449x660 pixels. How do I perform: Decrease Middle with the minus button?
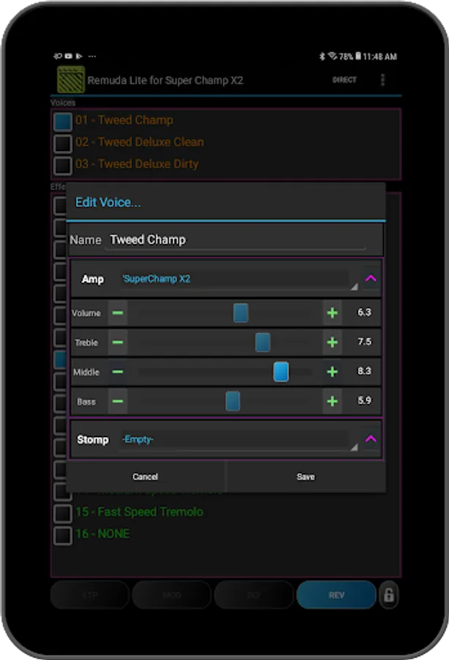pos(118,372)
